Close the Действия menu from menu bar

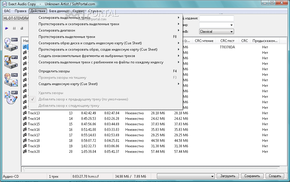(x=38, y=11)
